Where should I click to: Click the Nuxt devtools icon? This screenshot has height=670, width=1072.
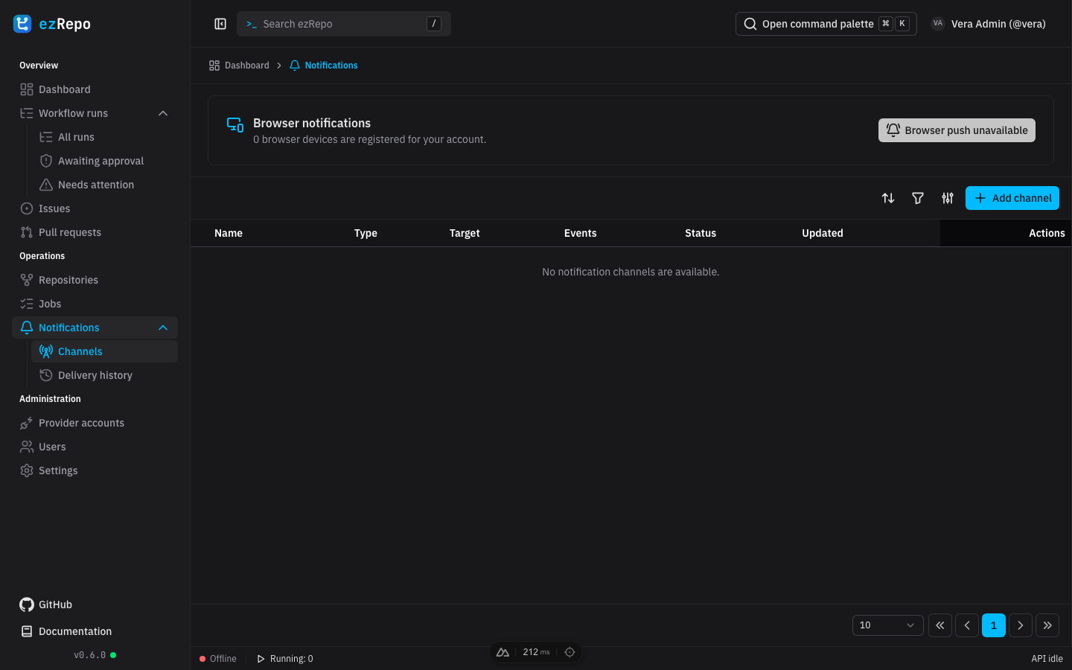tap(503, 652)
